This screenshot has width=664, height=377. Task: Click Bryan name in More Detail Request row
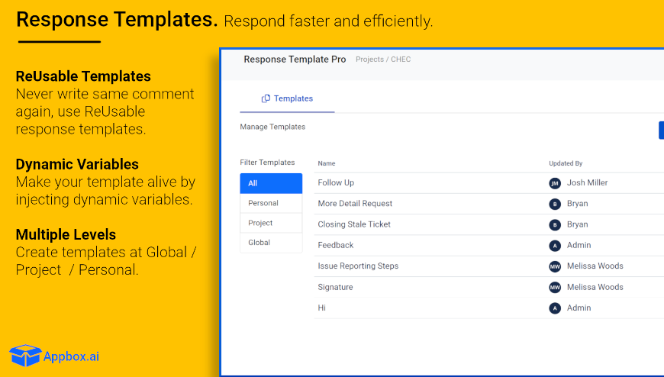[x=577, y=204]
